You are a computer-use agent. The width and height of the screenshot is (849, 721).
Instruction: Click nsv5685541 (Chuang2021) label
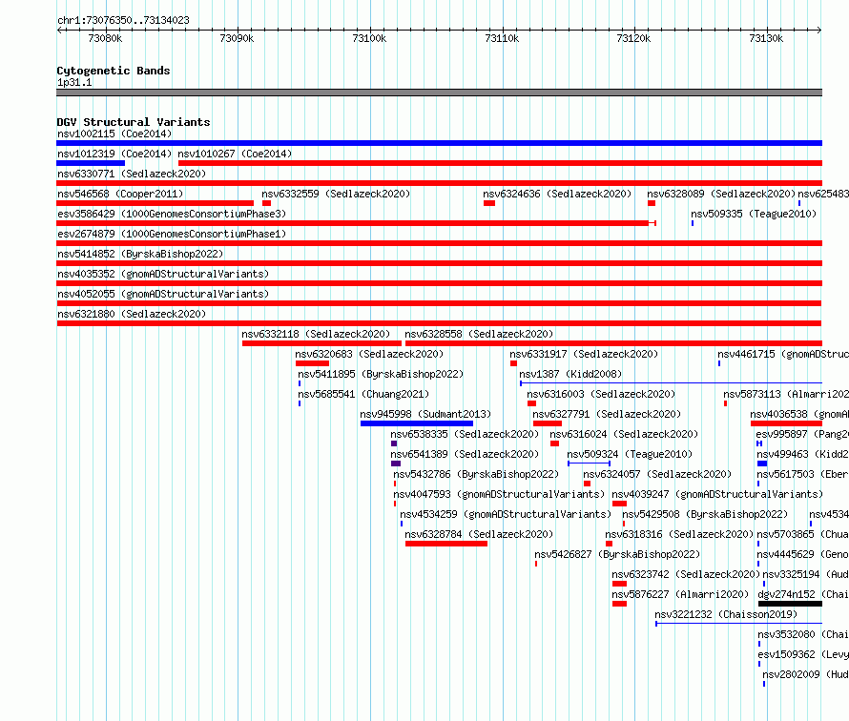pos(363,394)
